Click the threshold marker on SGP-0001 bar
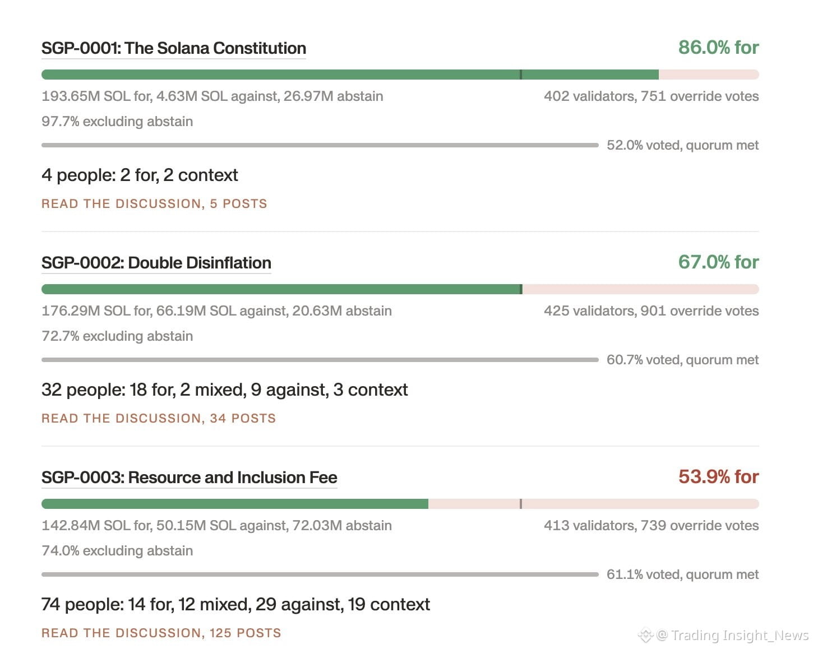This screenshot has height=649, width=813. point(521,75)
